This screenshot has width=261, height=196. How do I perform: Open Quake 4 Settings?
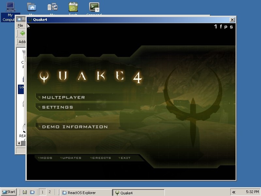click(x=57, y=107)
